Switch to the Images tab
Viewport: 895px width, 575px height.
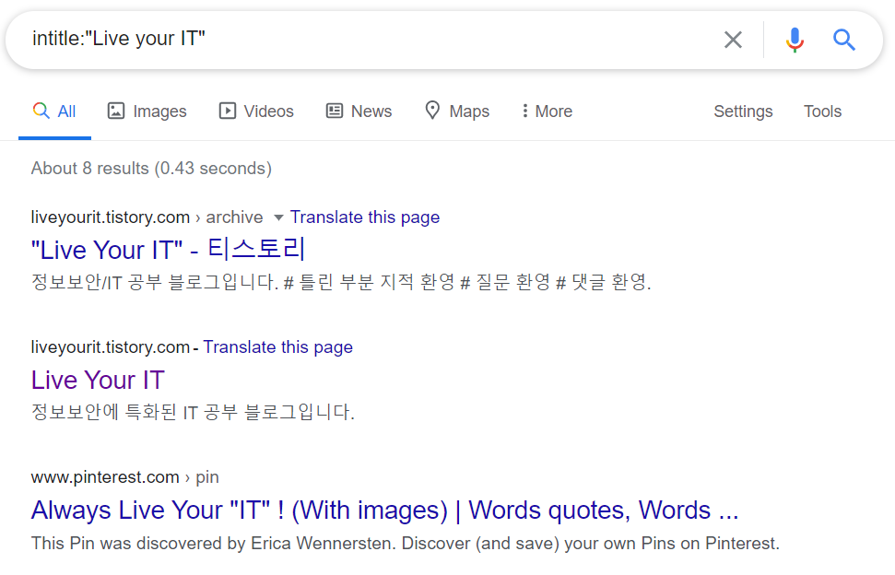147,111
